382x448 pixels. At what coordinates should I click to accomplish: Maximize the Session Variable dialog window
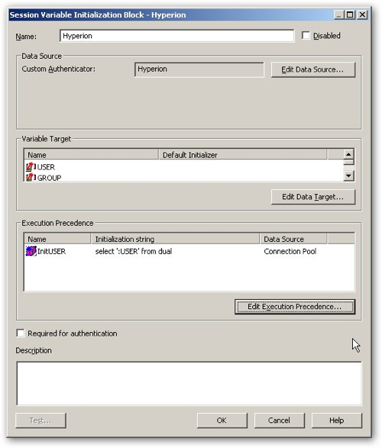click(x=350, y=15)
